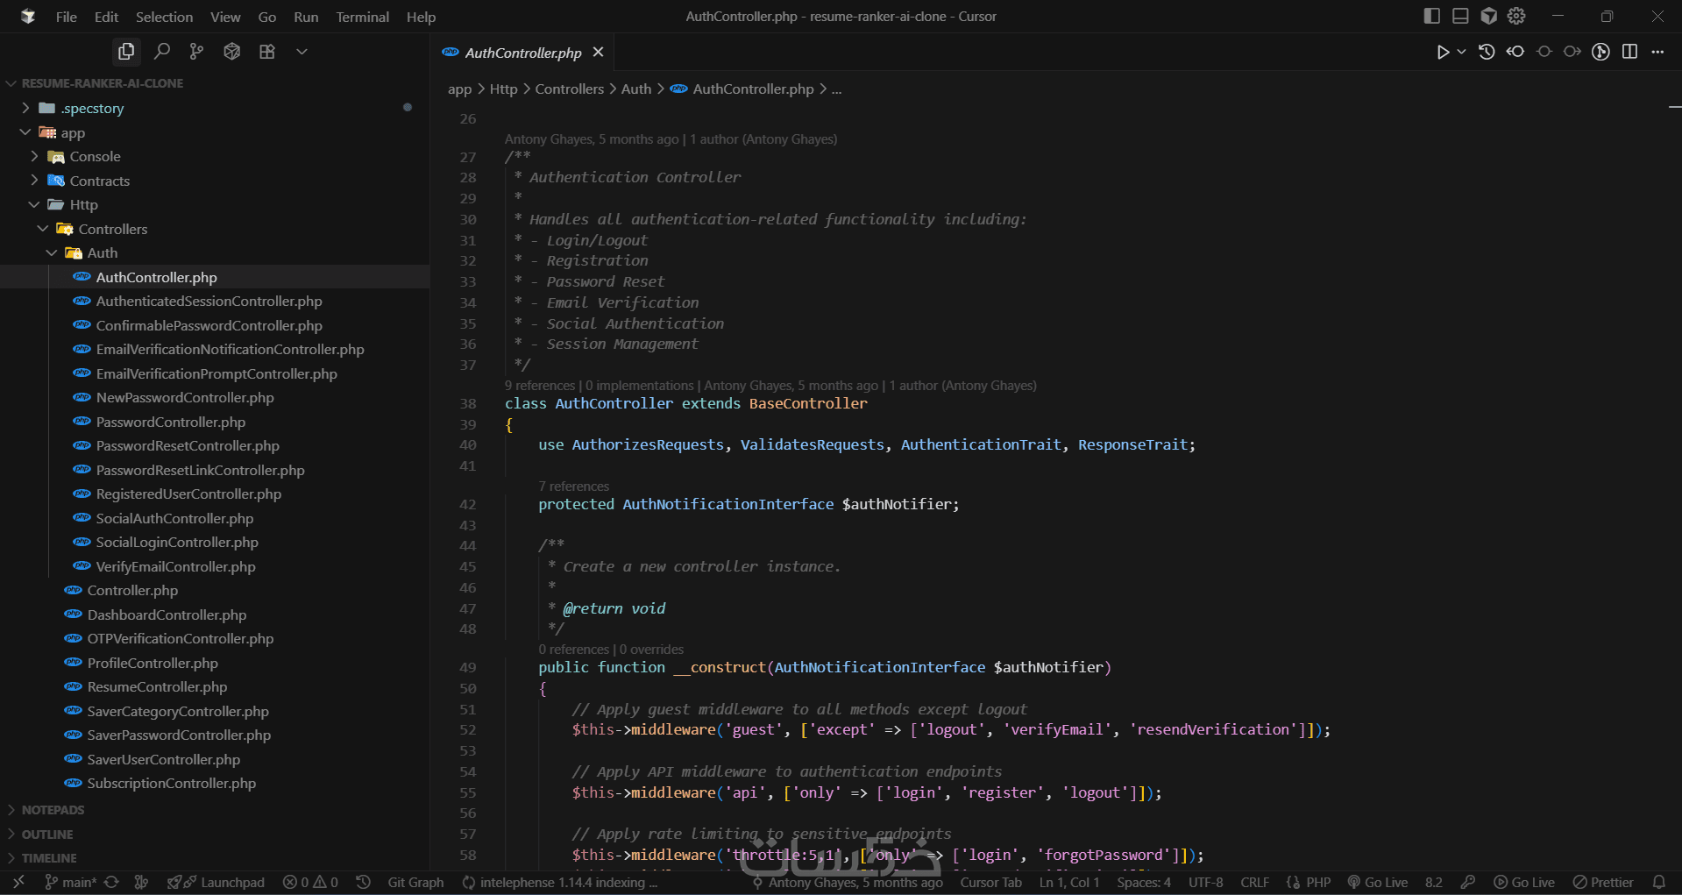Select the AuthController.php editor tab
This screenshot has height=895, width=1682.
523,53
